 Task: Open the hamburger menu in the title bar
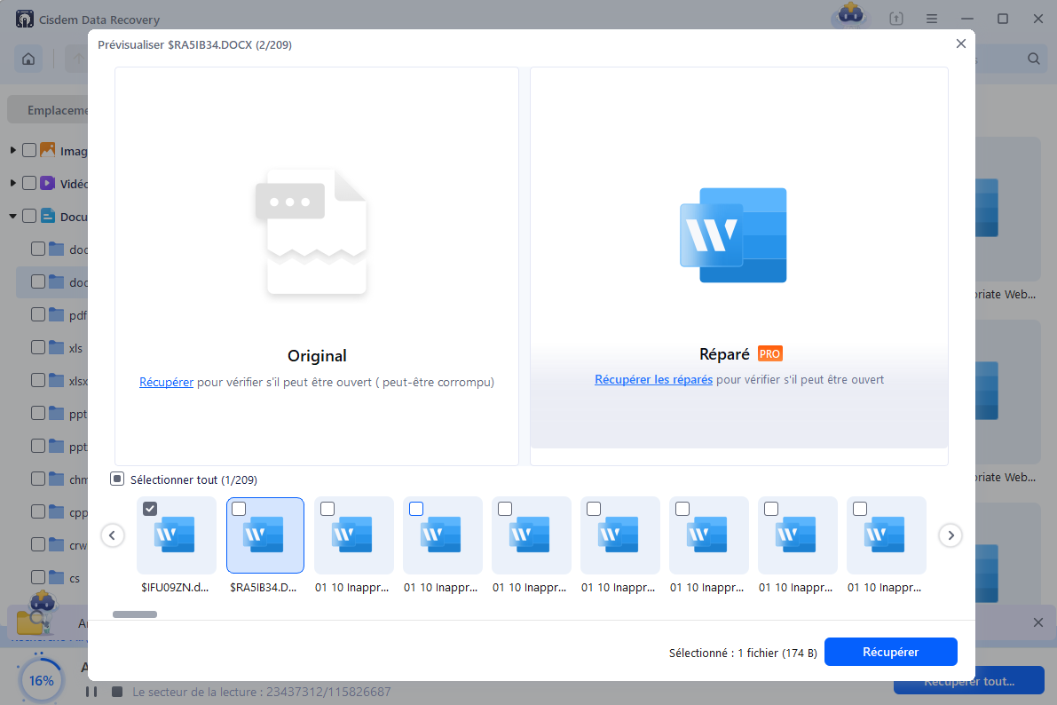(932, 19)
